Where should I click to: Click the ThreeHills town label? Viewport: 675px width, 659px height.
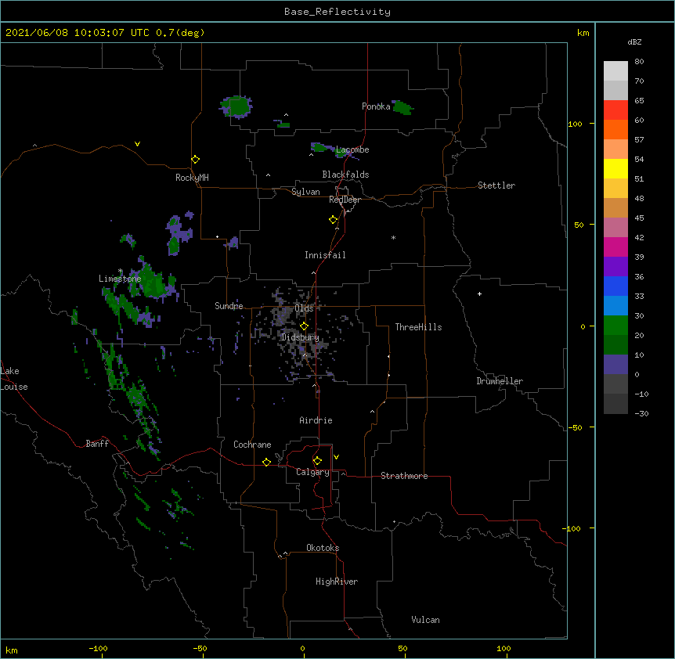coord(418,327)
